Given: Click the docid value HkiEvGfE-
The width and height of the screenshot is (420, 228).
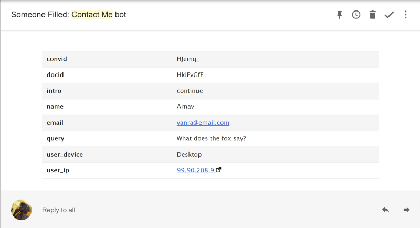Looking at the screenshot, I should 192,75.
